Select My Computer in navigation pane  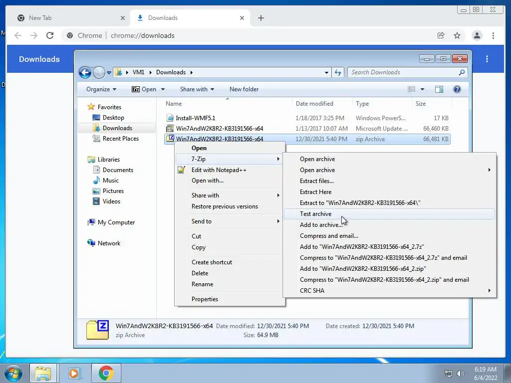pyautogui.click(x=111, y=222)
